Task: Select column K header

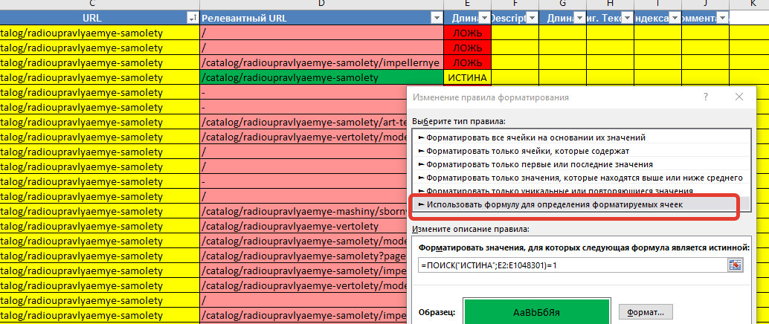Action: 750,4
